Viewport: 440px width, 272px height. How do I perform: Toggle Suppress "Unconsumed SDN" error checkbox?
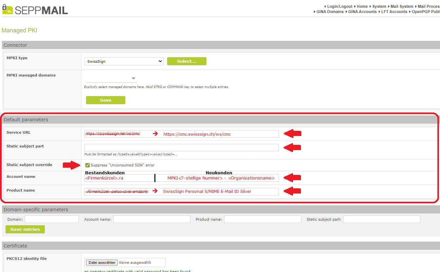(87, 165)
